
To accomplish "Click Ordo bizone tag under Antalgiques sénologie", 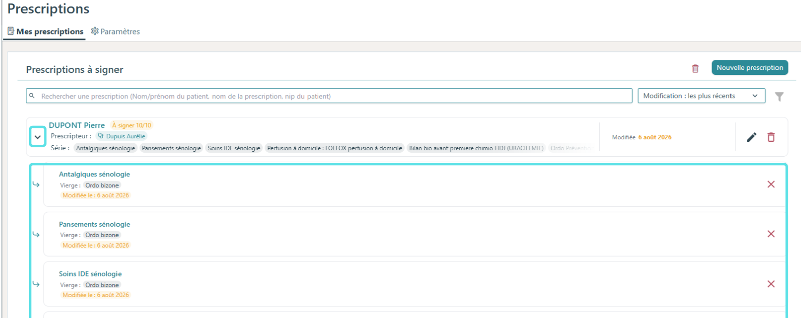I will pos(102,185).
